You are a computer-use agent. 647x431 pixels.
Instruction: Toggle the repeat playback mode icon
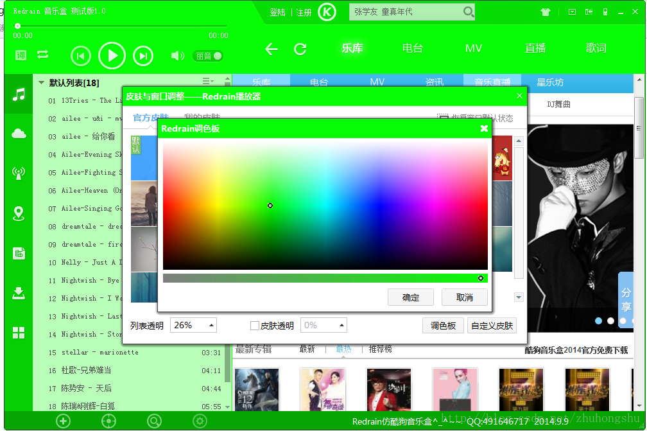42,55
